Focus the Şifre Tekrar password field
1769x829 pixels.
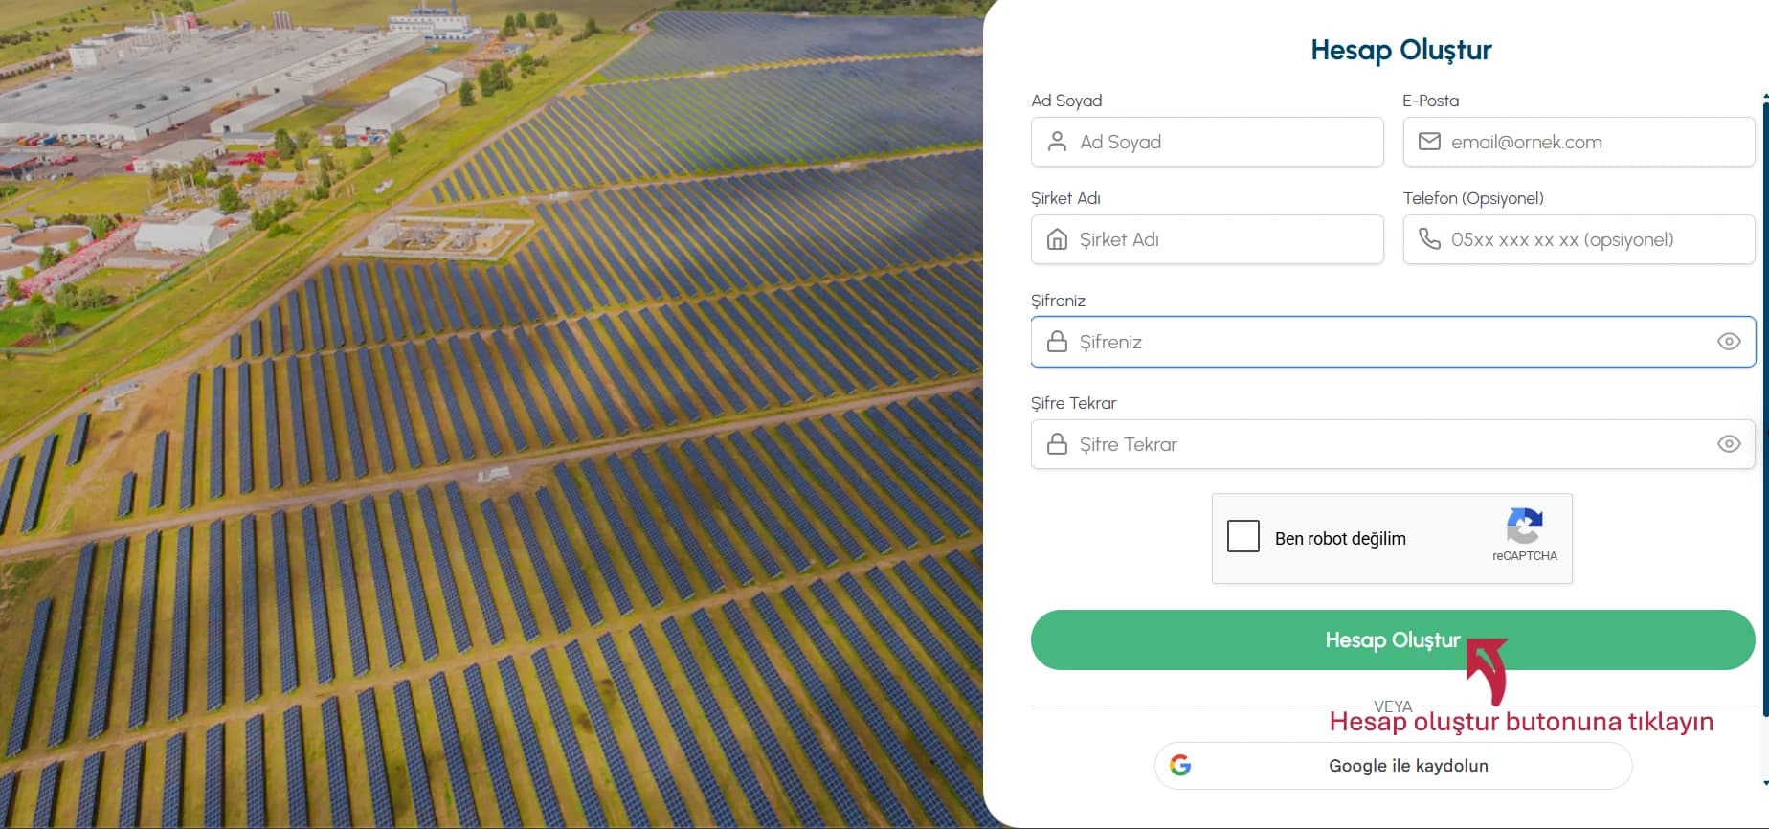[1393, 444]
